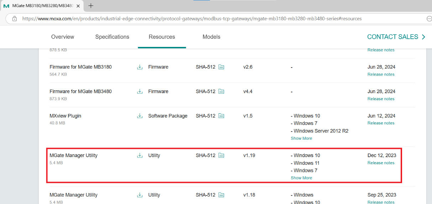Click date 'Dec 12, 2023'
The width and height of the screenshot is (432, 204).
(382, 155)
